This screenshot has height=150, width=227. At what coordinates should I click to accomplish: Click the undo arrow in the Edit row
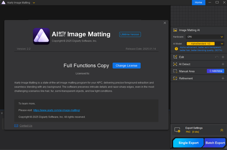click(x=217, y=57)
